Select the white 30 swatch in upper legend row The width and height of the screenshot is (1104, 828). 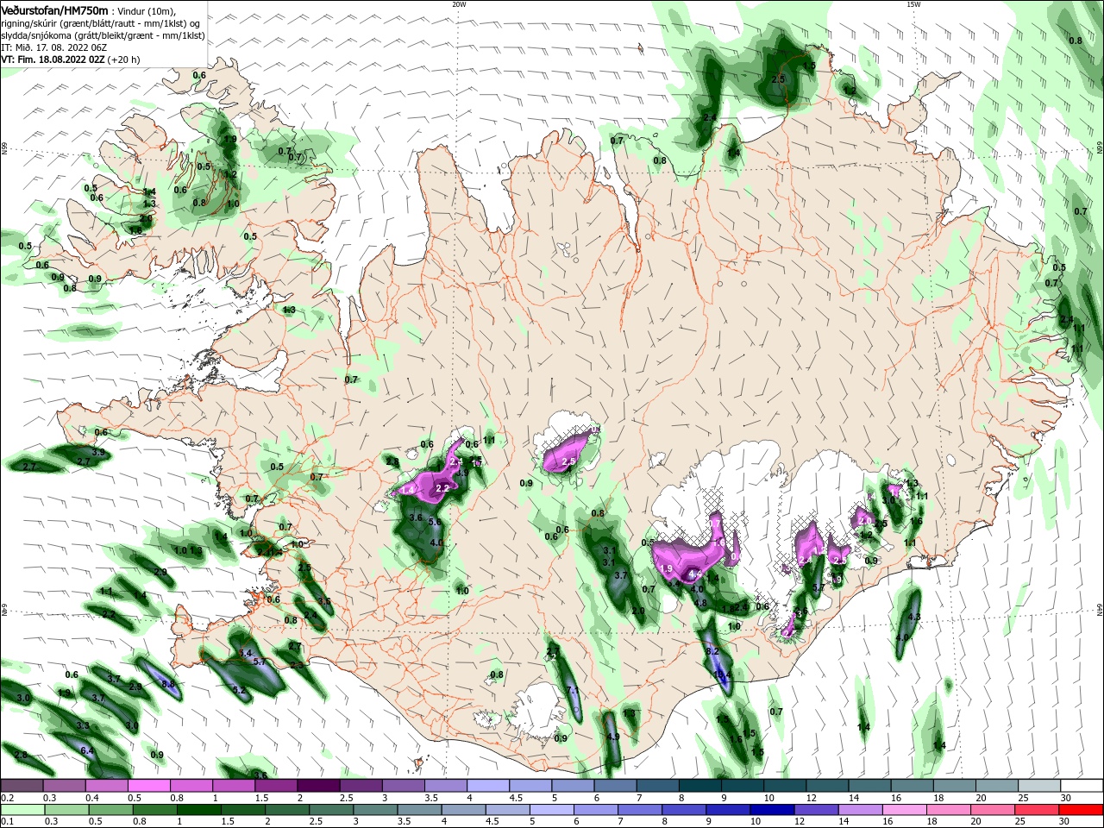[1082, 785]
